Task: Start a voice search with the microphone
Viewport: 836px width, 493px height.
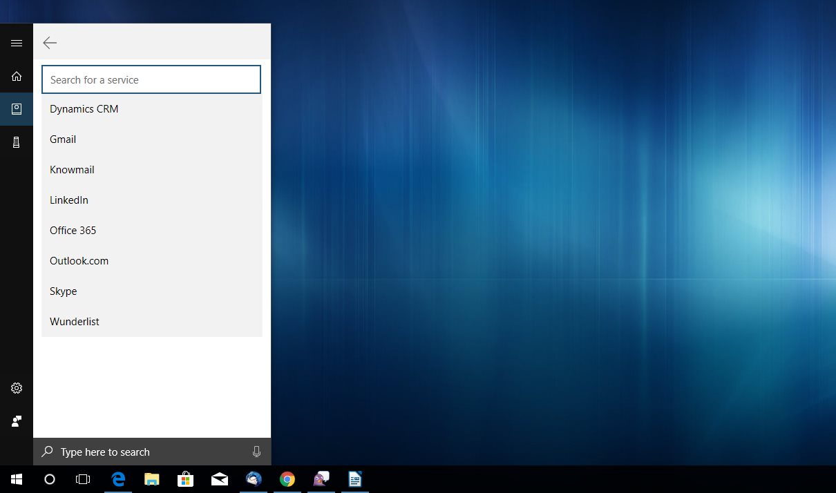Action: [x=256, y=452]
